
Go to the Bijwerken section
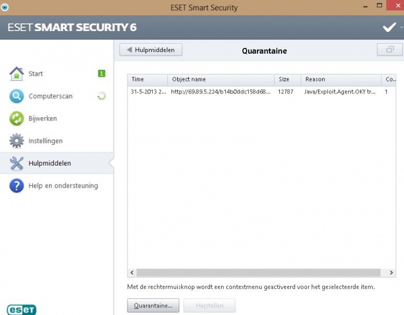click(x=57, y=118)
